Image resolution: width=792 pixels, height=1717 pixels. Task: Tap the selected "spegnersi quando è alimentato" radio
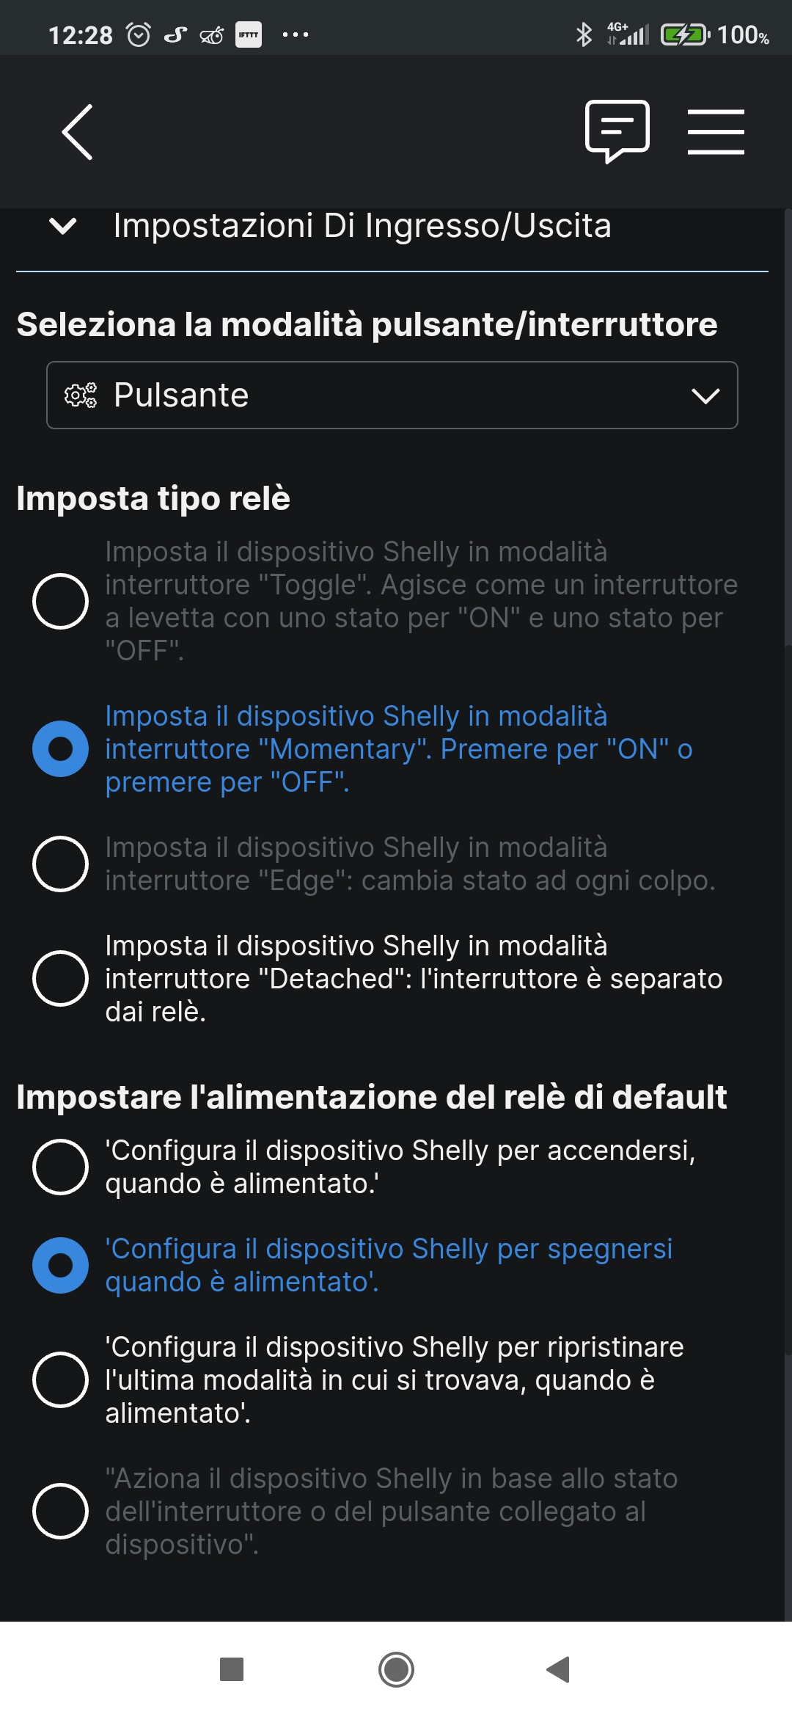click(61, 1266)
